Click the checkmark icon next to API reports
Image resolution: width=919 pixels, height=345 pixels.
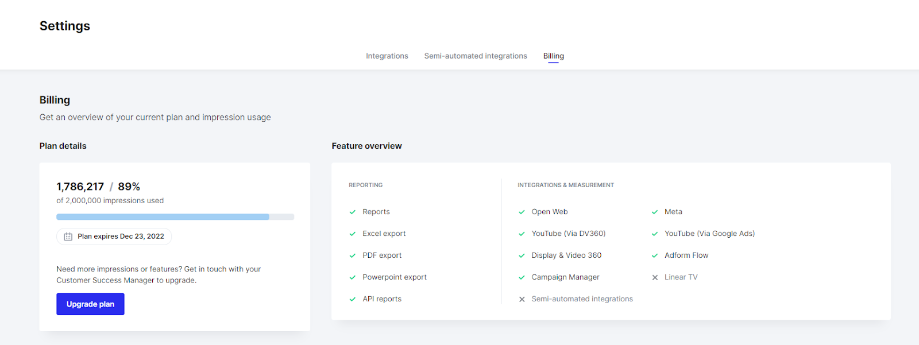click(x=353, y=299)
